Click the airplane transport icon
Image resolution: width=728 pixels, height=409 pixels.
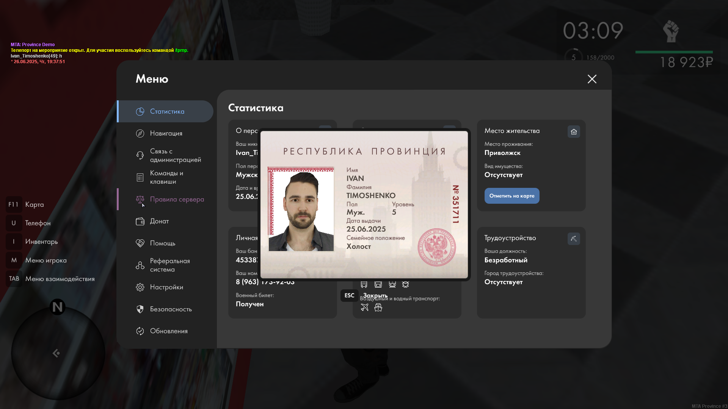(x=364, y=308)
